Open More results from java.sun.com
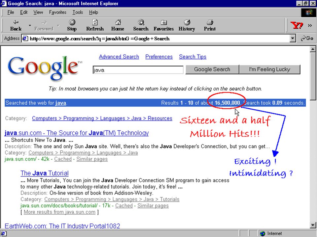 pos(59,212)
